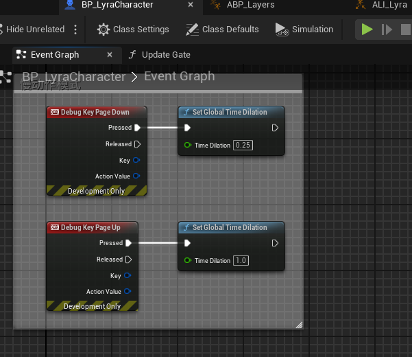This screenshot has height=357, width=412.
Task: Click Action Value pin on Page Up node
Action: coord(128,291)
